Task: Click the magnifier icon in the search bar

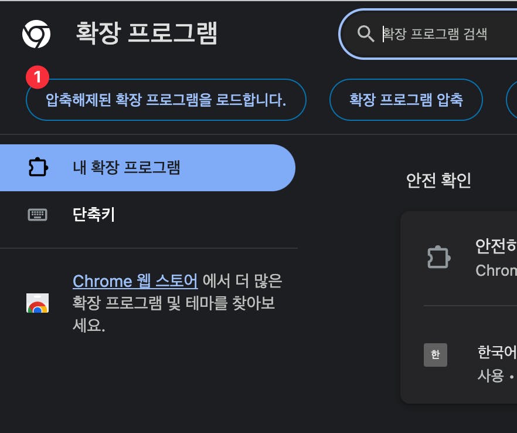Action: click(366, 34)
